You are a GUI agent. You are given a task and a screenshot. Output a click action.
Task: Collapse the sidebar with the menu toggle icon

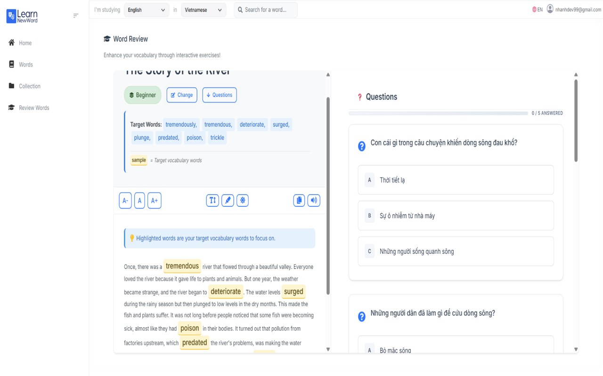(x=76, y=16)
